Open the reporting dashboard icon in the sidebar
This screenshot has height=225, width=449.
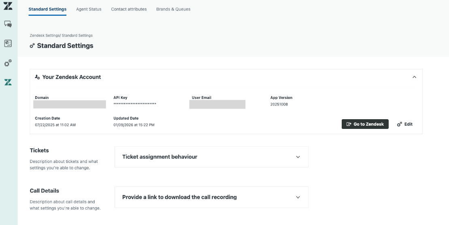point(8,43)
